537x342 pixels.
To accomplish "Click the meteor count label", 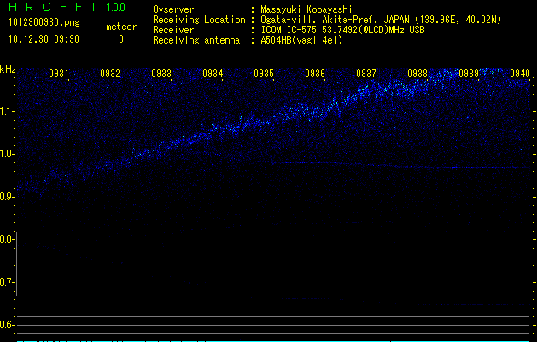I will point(121,27).
